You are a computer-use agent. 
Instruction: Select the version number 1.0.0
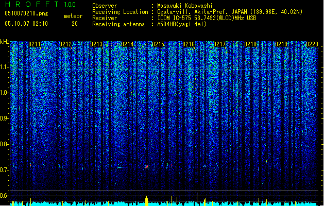pos(70,4)
